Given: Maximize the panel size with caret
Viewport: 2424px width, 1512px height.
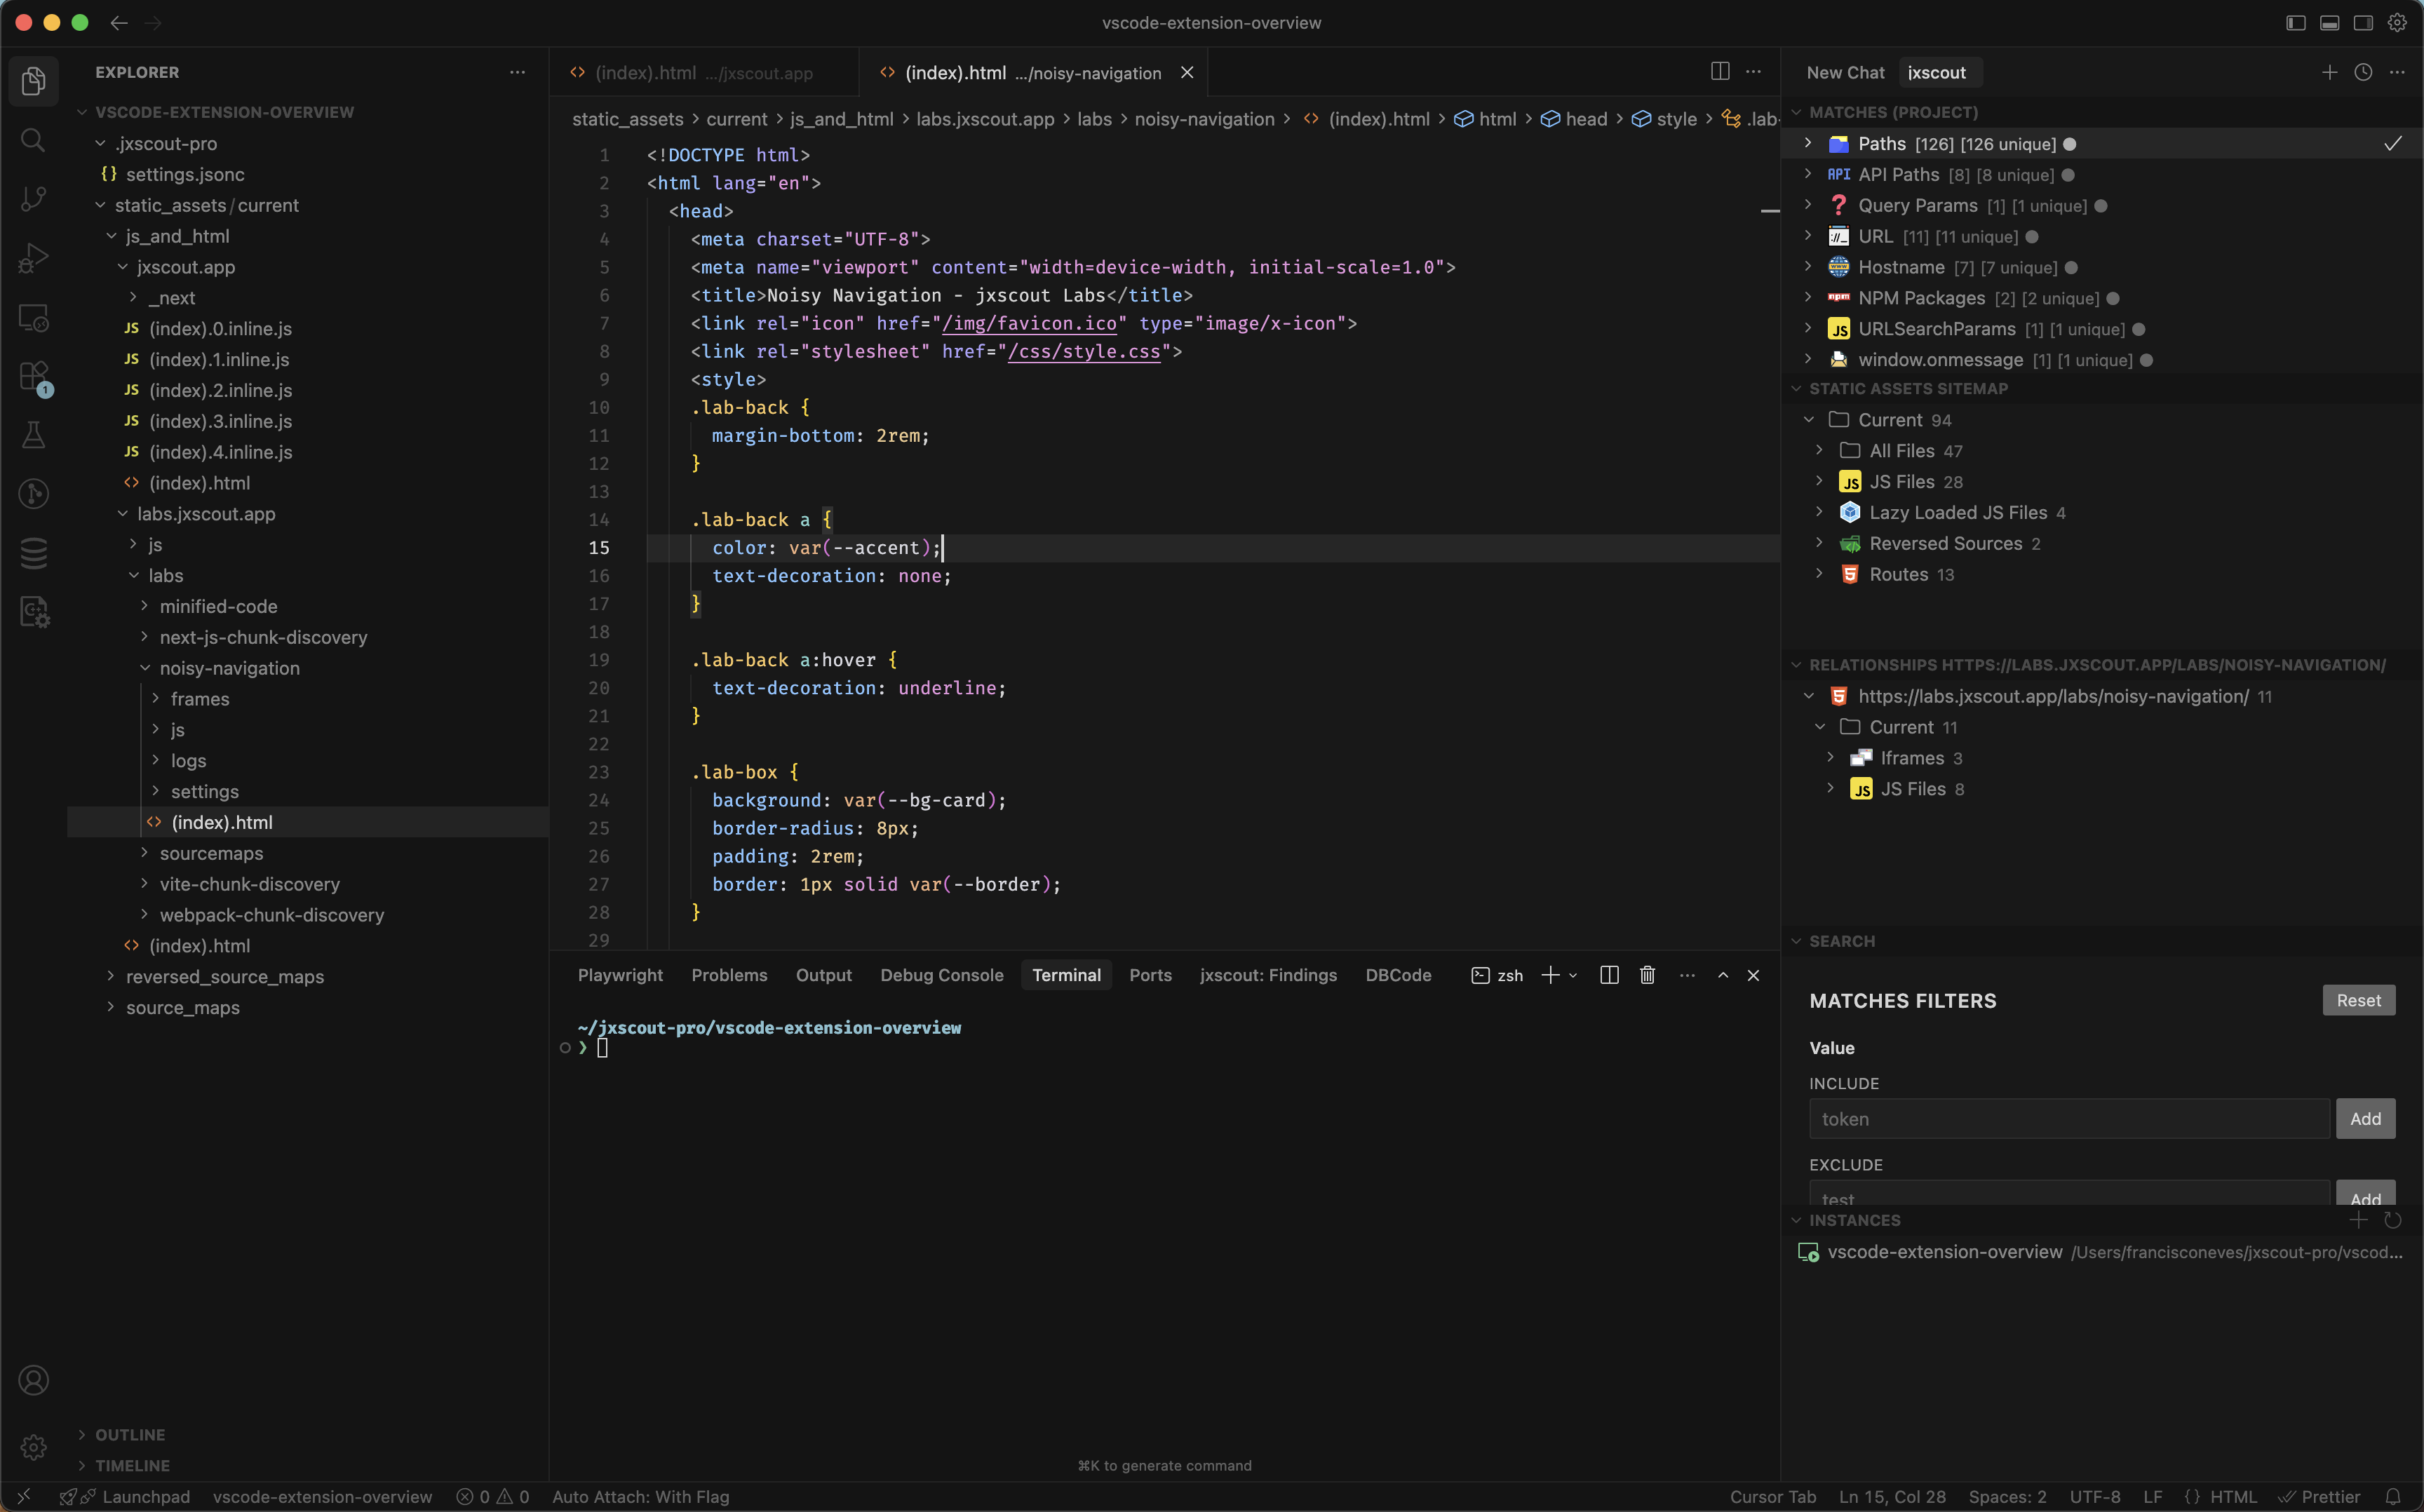Looking at the screenshot, I should point(1723,975).
